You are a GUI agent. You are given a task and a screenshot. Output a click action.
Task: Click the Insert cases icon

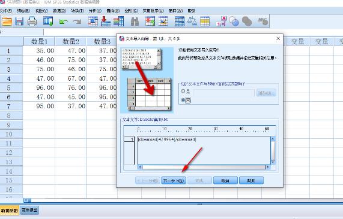[150, 22]
